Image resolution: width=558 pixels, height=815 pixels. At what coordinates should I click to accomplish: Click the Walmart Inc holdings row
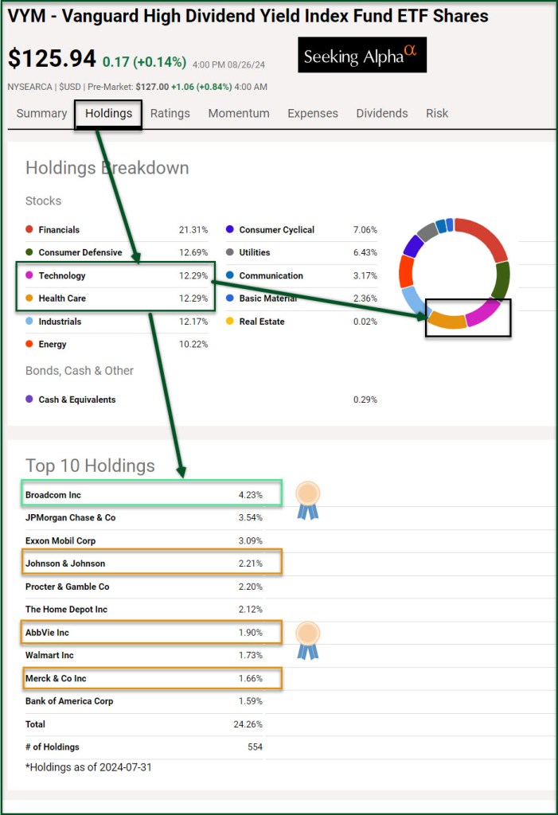pos(49,656)
